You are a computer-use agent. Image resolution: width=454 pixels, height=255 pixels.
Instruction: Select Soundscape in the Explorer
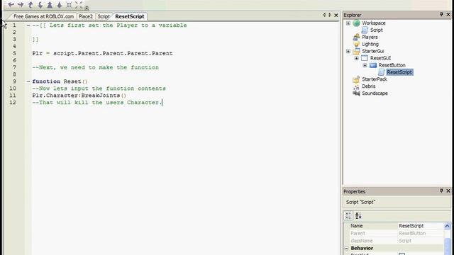click(375, 93)
